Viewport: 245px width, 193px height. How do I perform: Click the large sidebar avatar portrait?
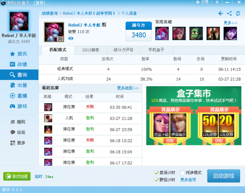(19, 21)
